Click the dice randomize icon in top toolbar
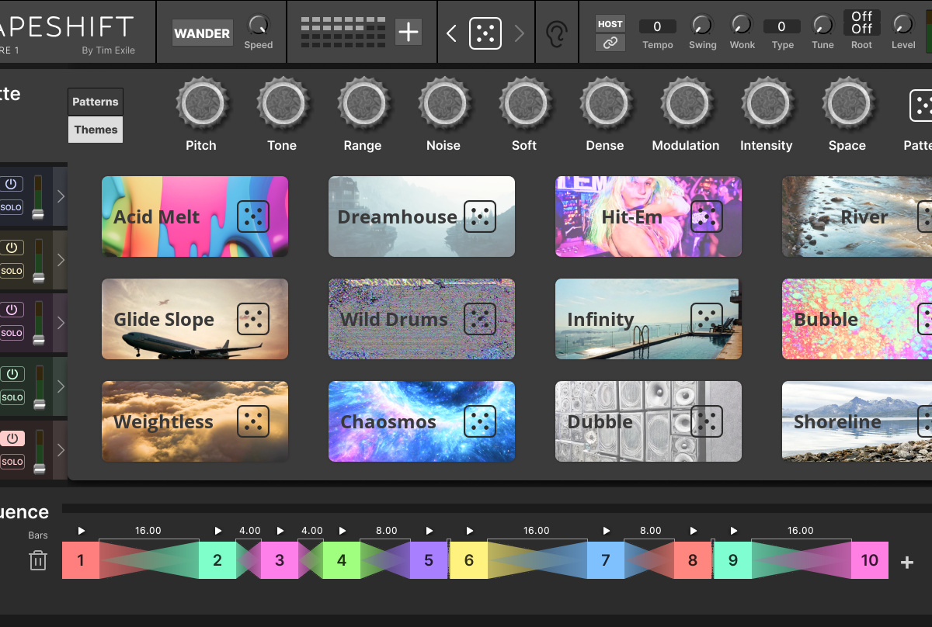 coord(485,33)
